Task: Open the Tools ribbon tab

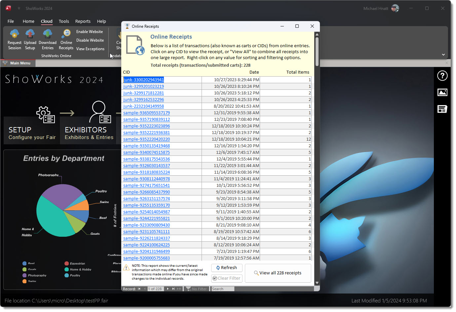Action: click(x=64, y=21)
